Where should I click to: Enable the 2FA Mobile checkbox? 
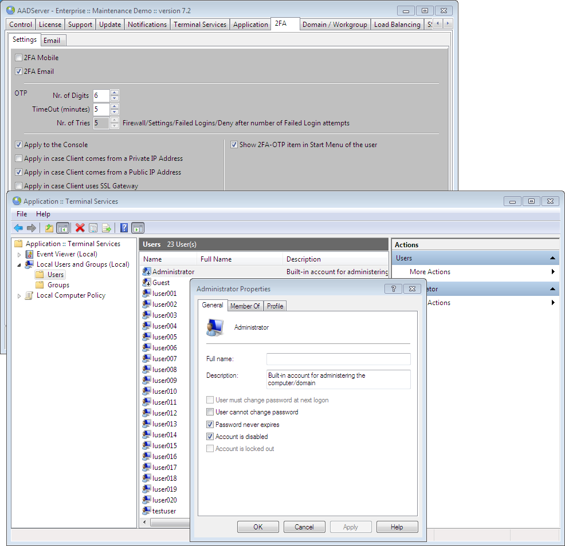click(19, 58)
